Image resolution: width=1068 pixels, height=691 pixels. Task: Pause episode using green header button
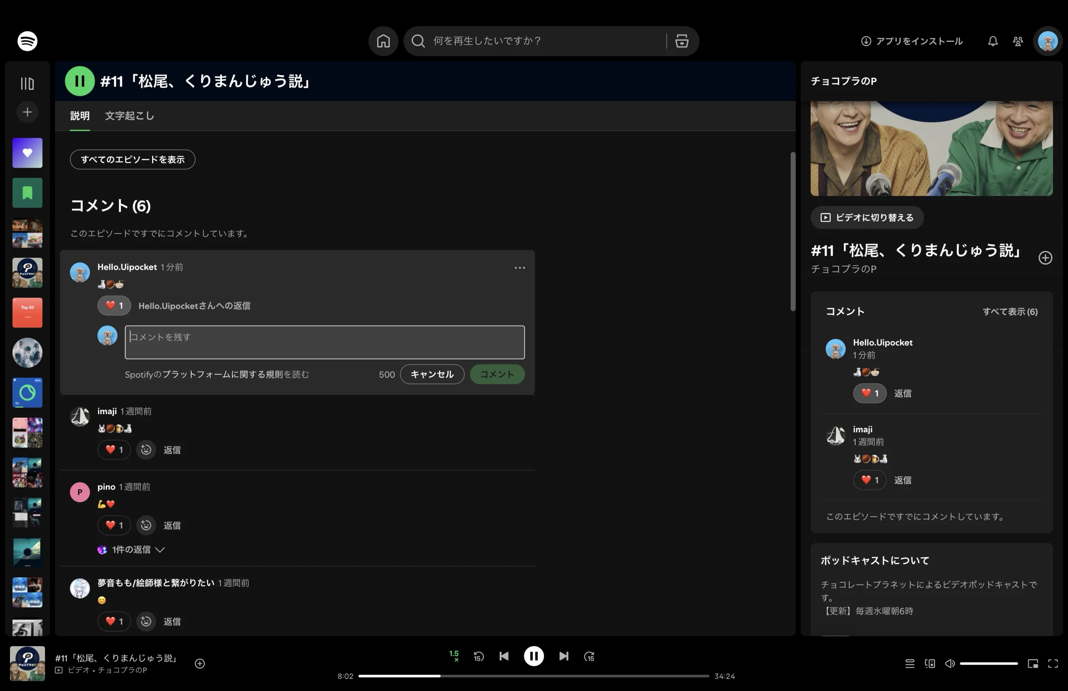coord(80,81)
